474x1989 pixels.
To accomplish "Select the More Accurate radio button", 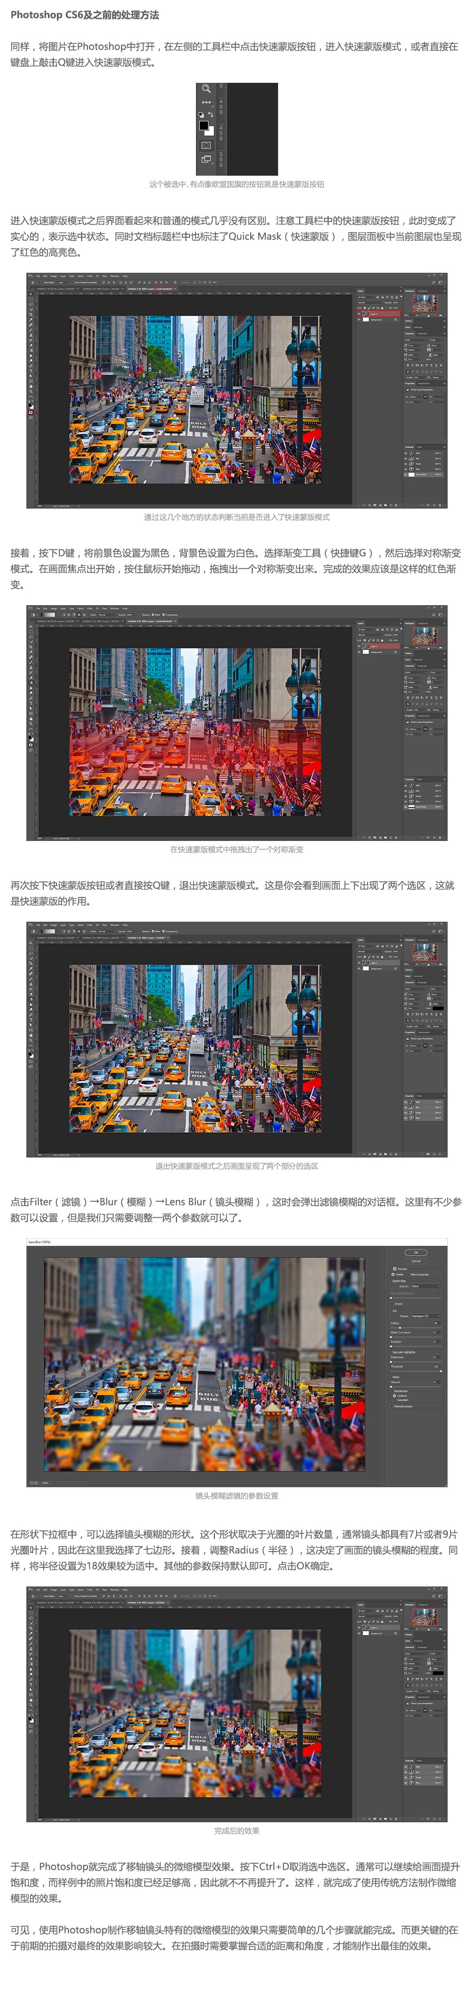I will pyautogui.click(x=408, y=1275).
